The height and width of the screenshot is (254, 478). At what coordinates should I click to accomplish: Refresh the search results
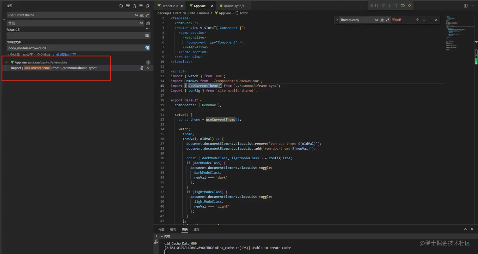pos(121,6)
